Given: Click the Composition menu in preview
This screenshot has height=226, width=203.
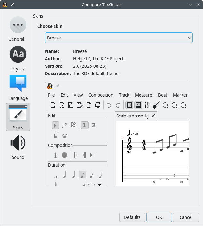Looking at the screenshot, I should [101, 95].
